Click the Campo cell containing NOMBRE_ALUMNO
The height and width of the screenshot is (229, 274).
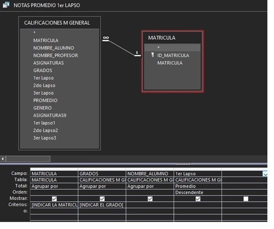point(150,174)
